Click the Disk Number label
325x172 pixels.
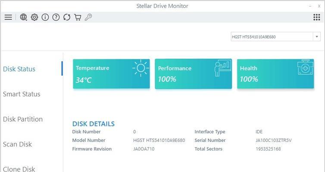(x=87, y=132)
